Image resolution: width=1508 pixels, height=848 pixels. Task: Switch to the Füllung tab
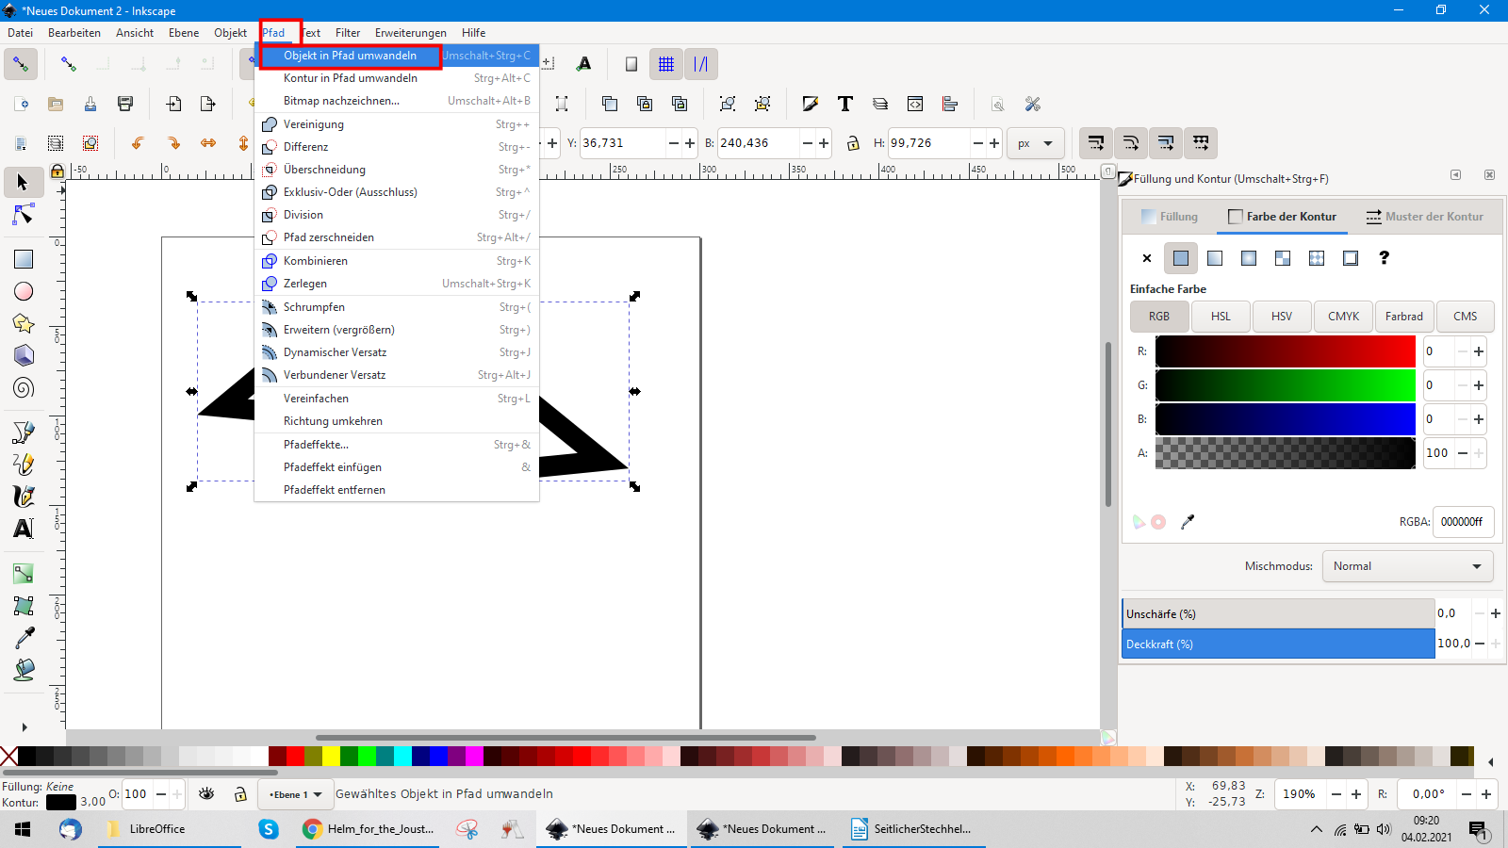point(1170,217)
